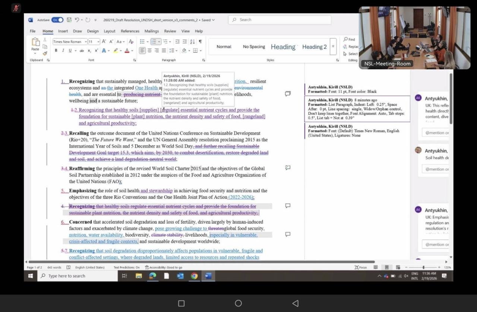The height and width of the screenshot is (312, 477).
Task: Increase font size with grow font icon
Action: point(104,42)
